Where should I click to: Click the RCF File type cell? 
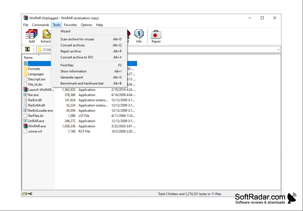(84, 131)
